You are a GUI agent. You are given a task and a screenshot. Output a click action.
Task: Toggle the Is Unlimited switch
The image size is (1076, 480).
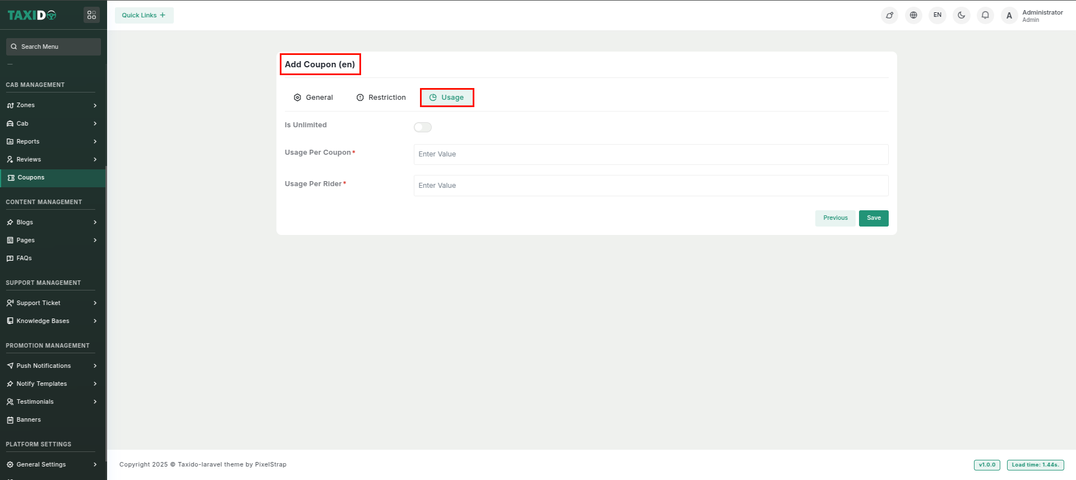pos(422,127)
